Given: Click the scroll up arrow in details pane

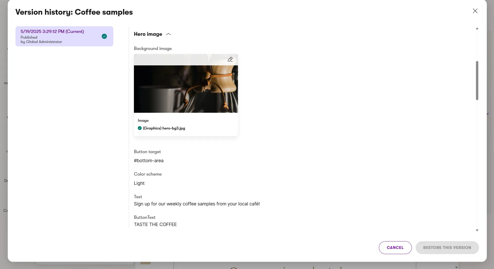Looking at the screenshot, I should coord(477,29).
